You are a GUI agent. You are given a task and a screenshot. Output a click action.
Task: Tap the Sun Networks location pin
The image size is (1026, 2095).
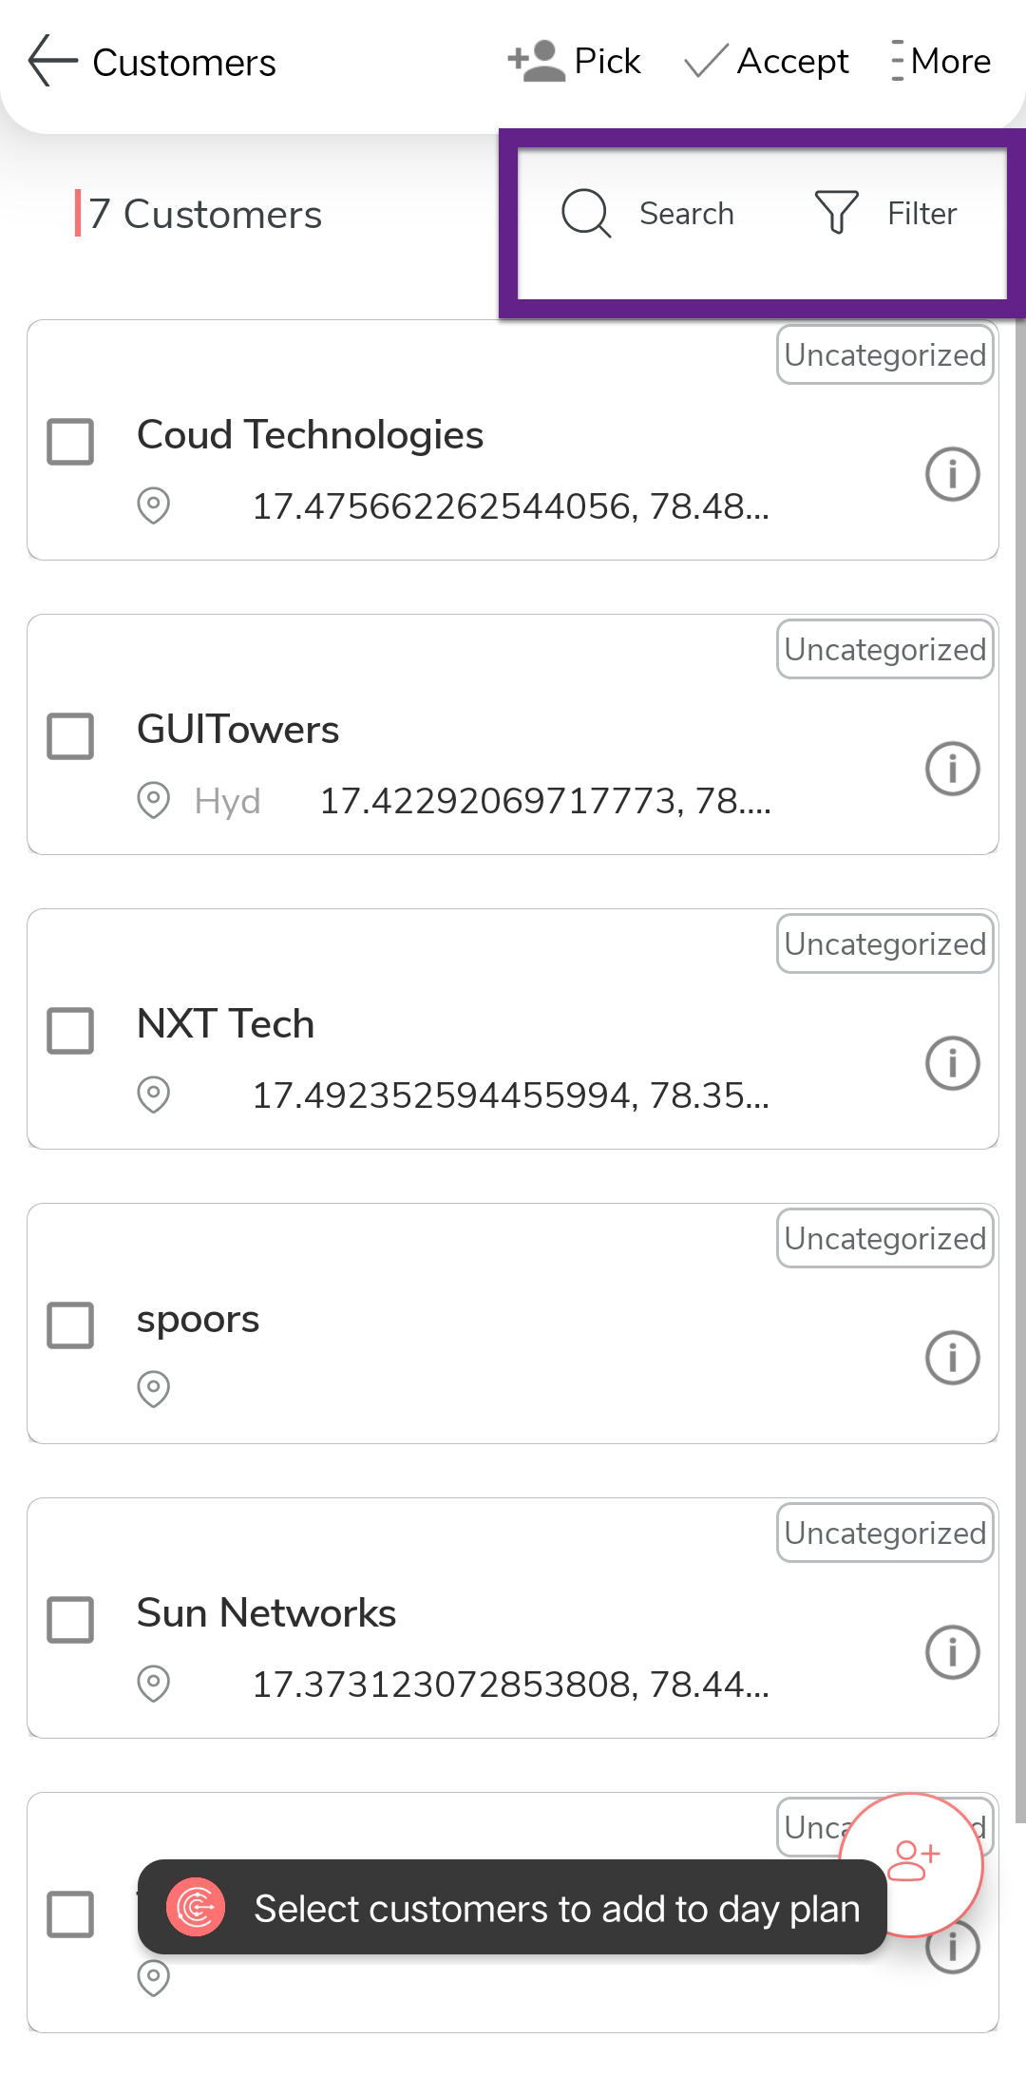tap(153, 1684)
